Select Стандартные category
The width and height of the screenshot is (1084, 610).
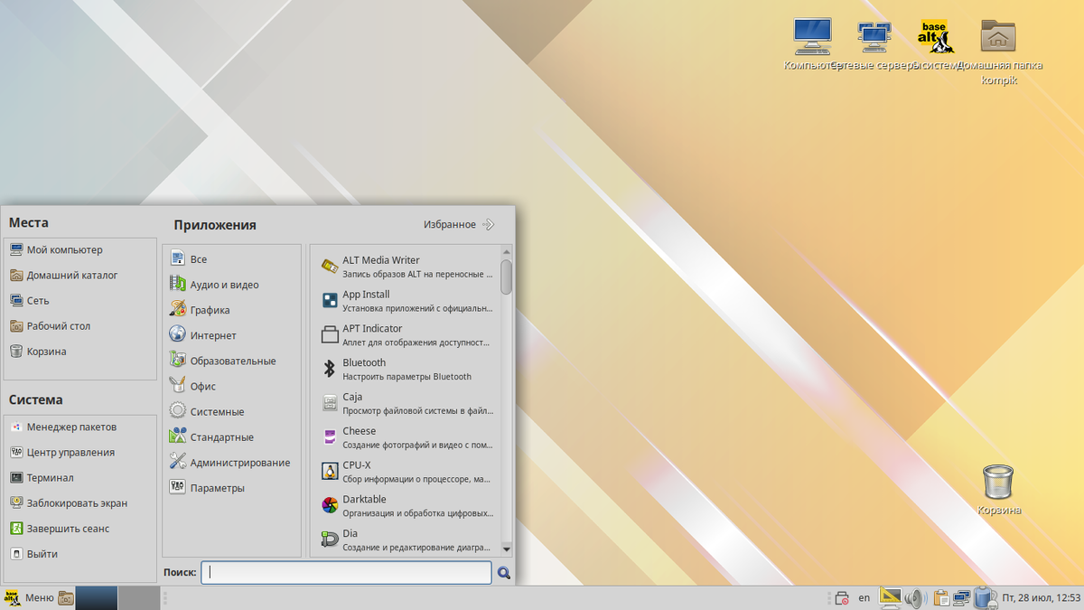click(x=231, y=437)
